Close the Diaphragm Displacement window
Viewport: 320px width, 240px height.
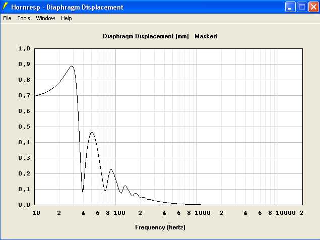(313, 7)
